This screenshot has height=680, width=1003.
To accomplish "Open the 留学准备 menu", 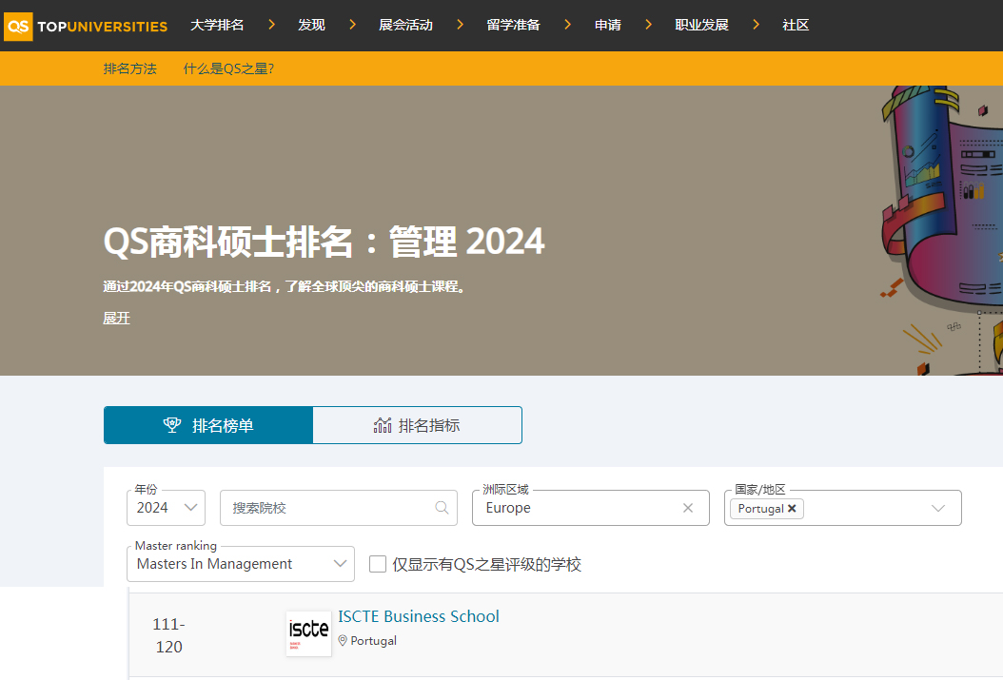I will pyautogui.click(x=513, y=25).
